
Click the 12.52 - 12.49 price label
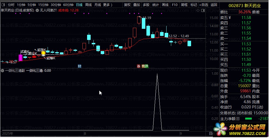click(179, 36)
